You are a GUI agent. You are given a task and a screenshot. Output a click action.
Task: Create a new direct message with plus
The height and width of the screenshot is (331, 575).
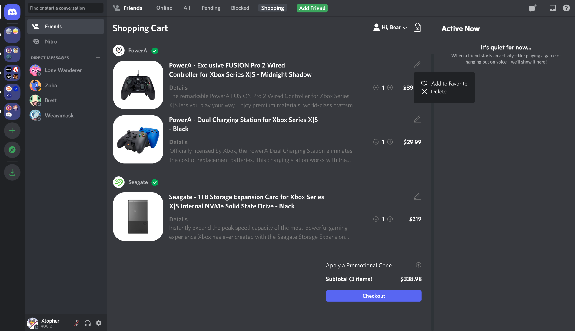[98, 58]
